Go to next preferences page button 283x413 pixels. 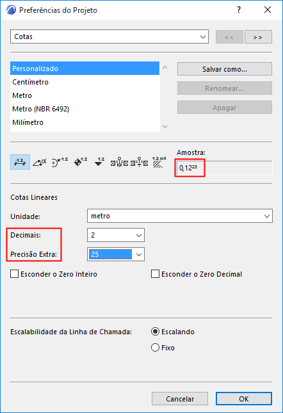tap(258, 37)
